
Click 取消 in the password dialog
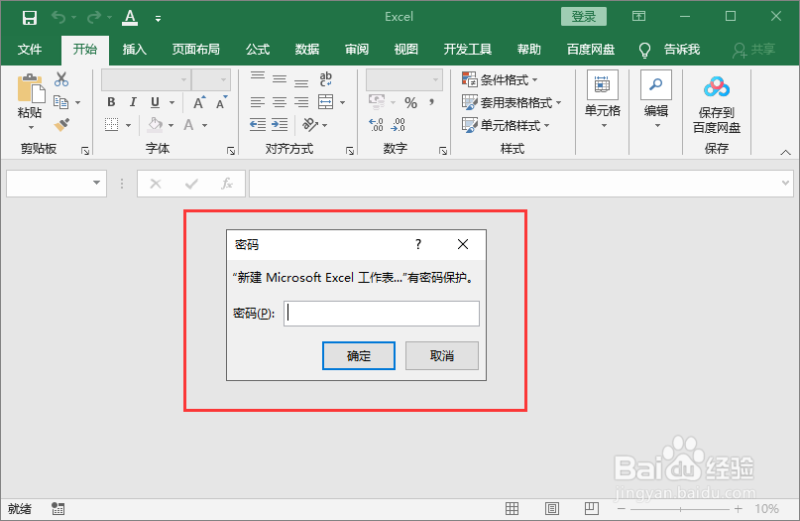pyautogui.click(x=442, y=355)
